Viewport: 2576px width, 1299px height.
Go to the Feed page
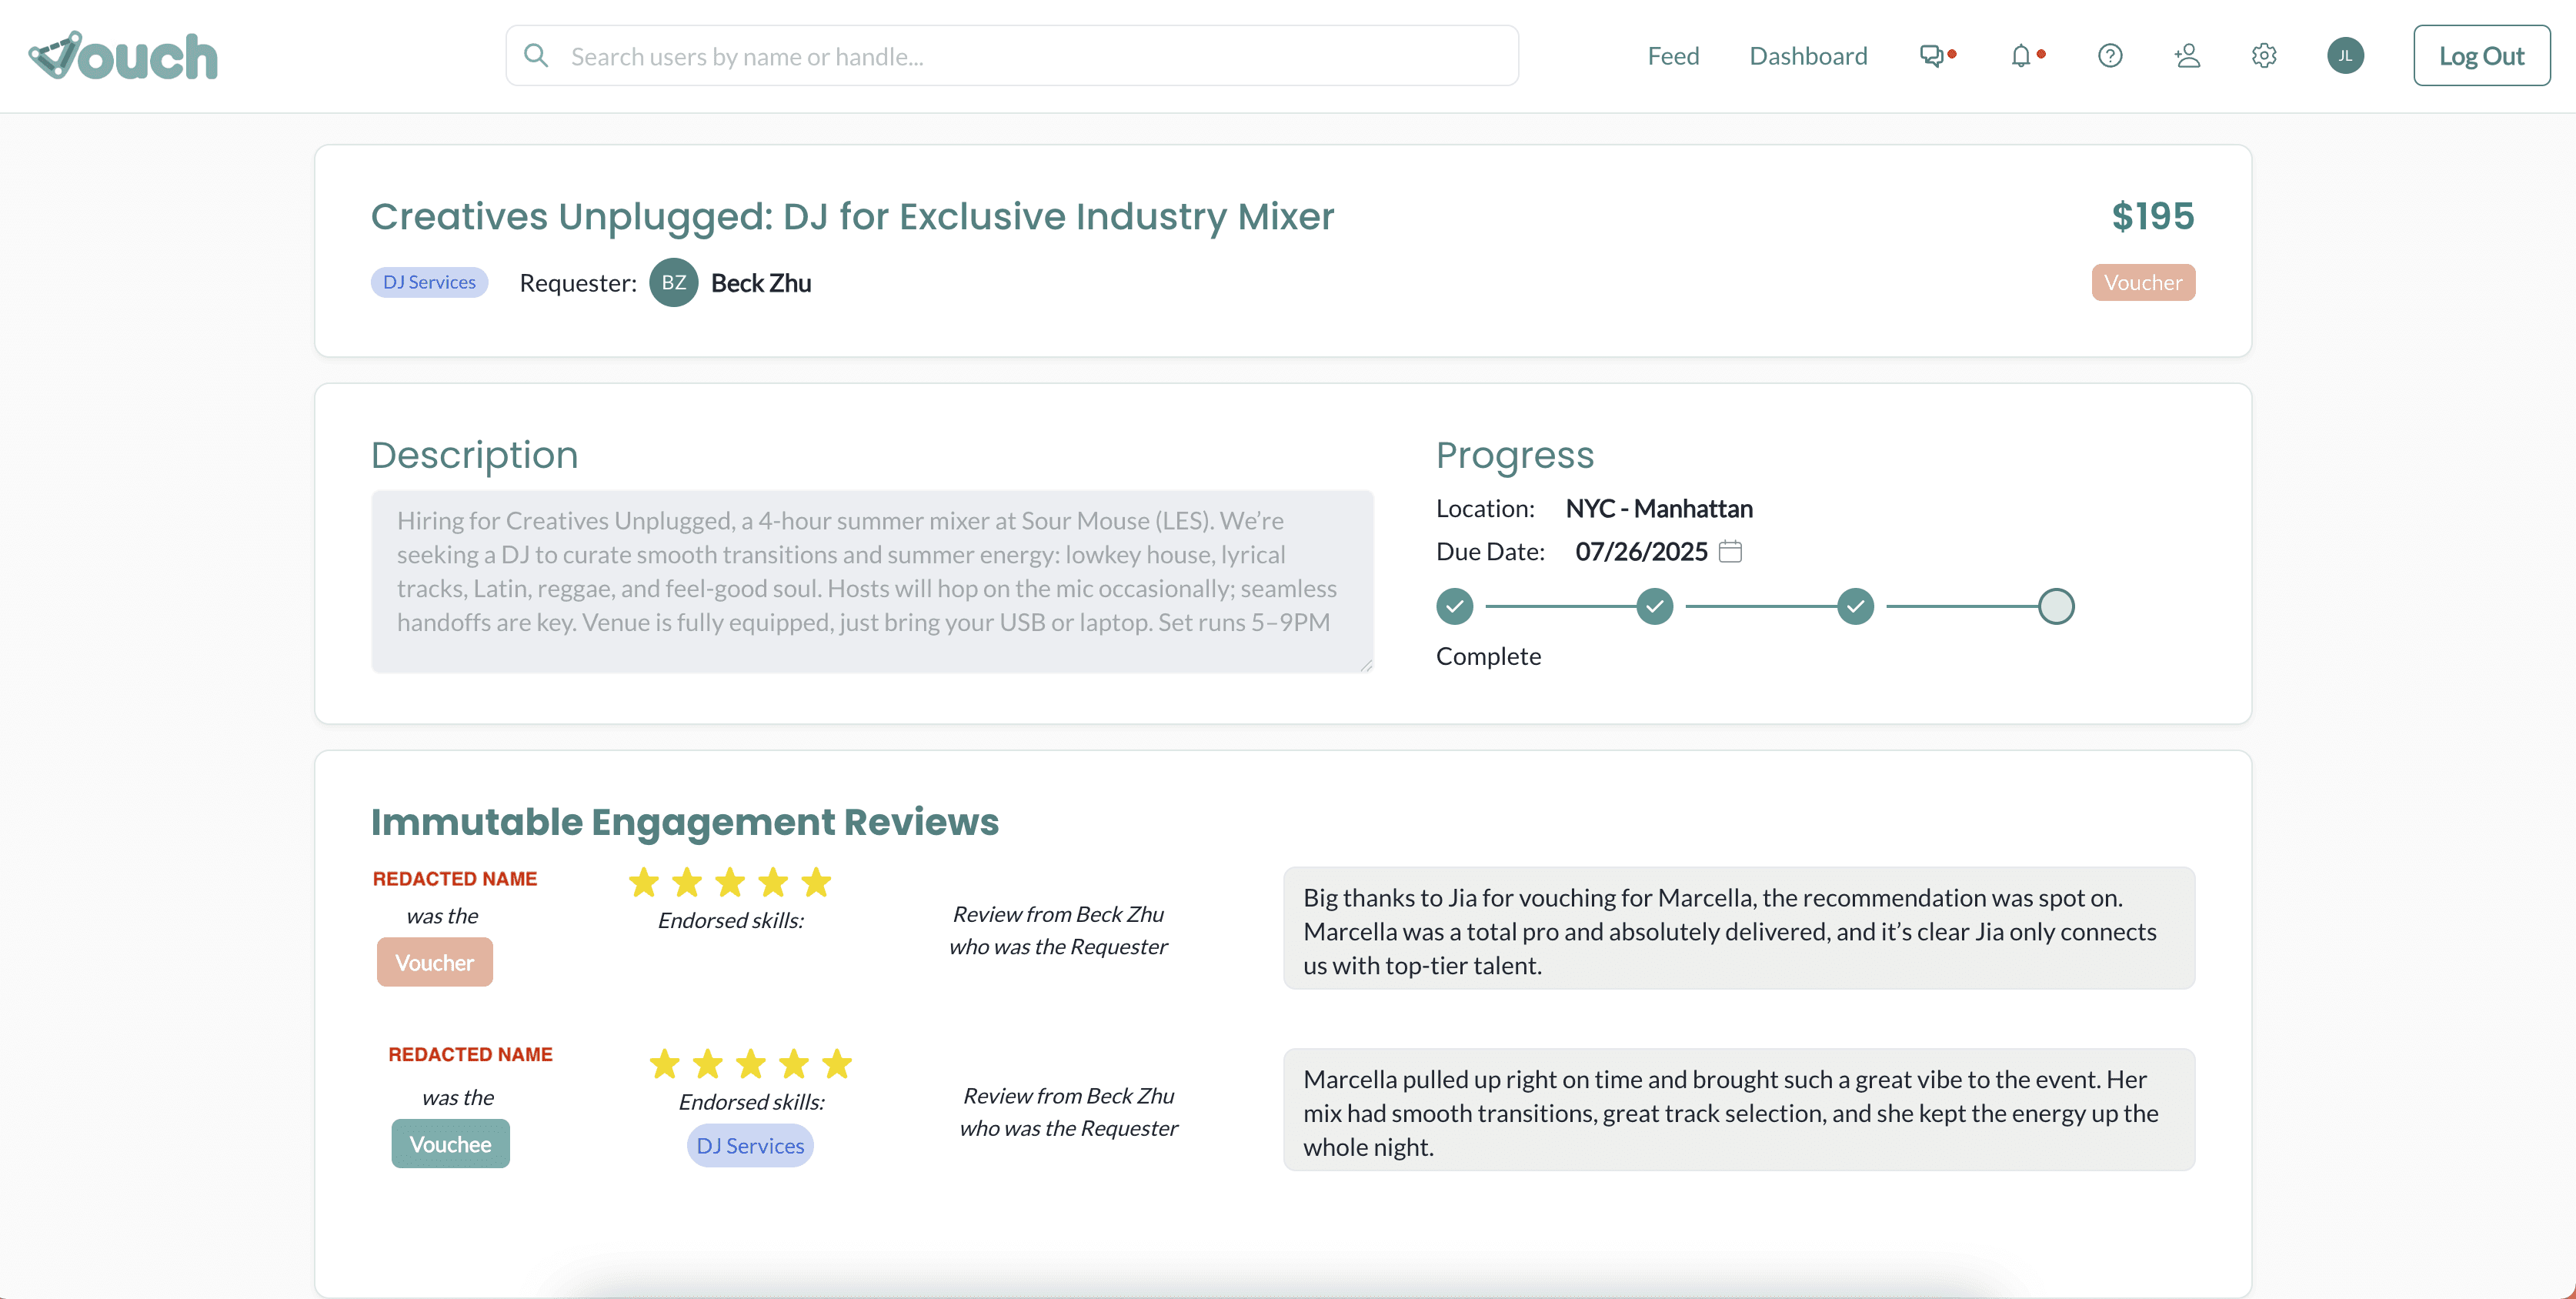pyautogui.click(x=1673, y=56)
